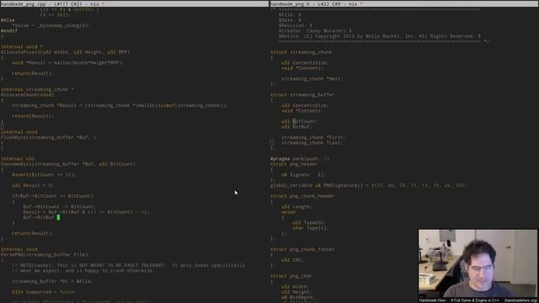Click the 'struct png_ihdr' declaration
Image resolution: width=539 pixels, height=303 pixels.
pyautogui.click(x=291, y=276)
